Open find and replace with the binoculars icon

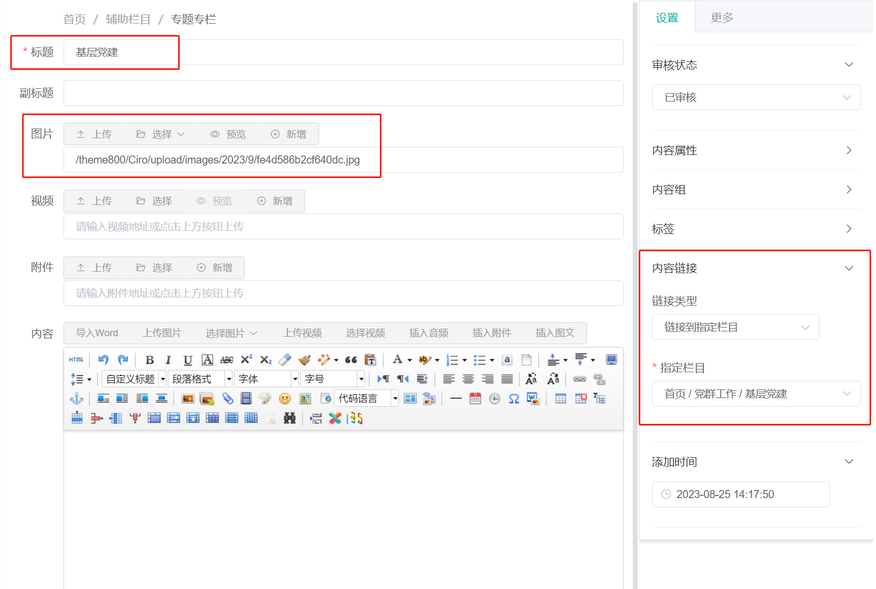pyautogui.click(x=289, y=418)
